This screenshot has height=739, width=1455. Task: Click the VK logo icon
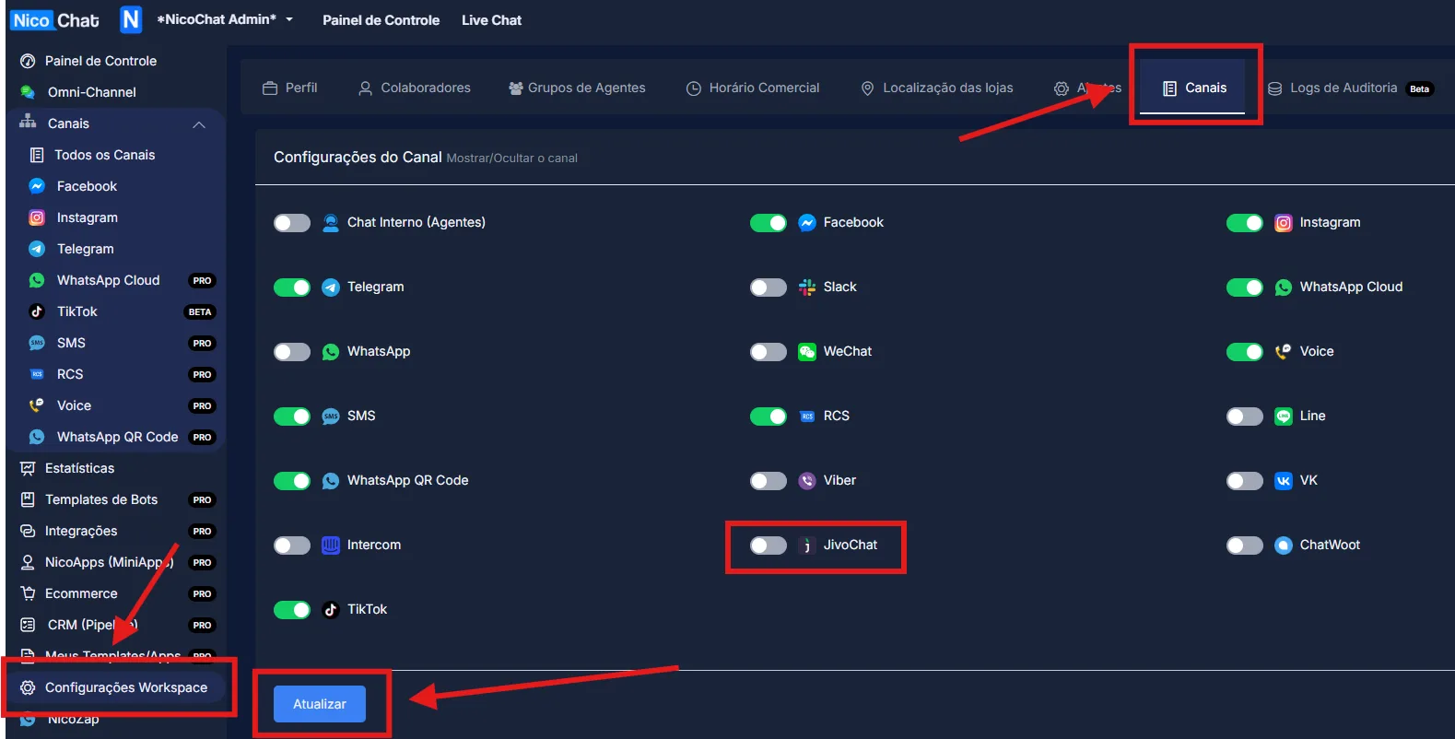click(x=1284, y=481)
